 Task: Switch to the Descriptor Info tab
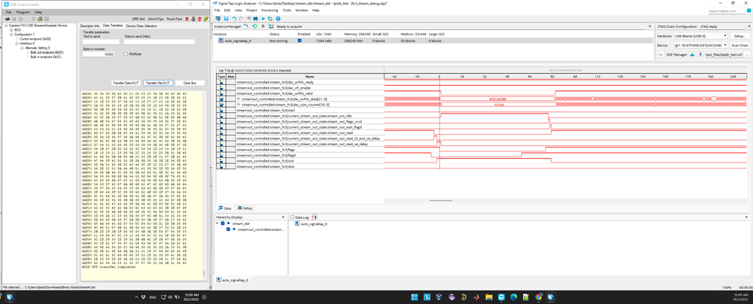(x=90, y=26)
